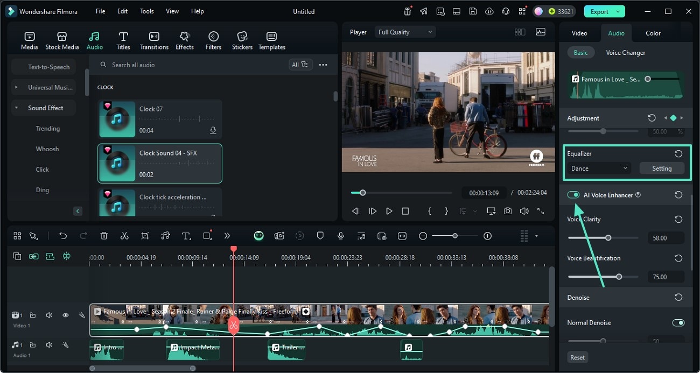Click the voiceover microphone icon
The height and width of the screenshot is (373, 700).
(340, 236)
